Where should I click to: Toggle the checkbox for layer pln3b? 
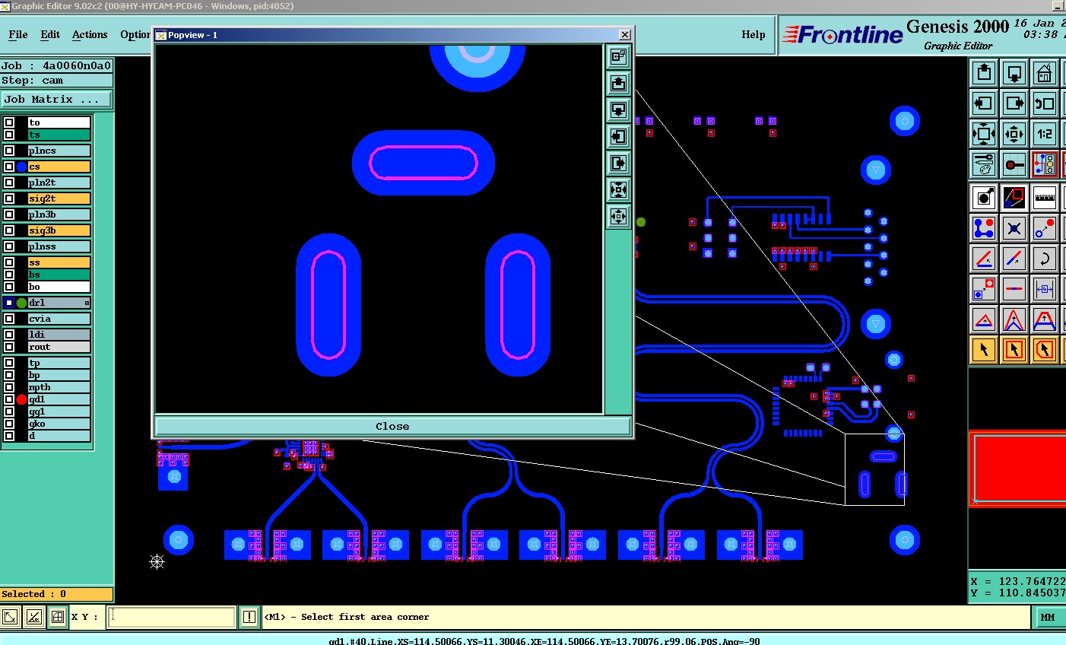pos(9,214)
